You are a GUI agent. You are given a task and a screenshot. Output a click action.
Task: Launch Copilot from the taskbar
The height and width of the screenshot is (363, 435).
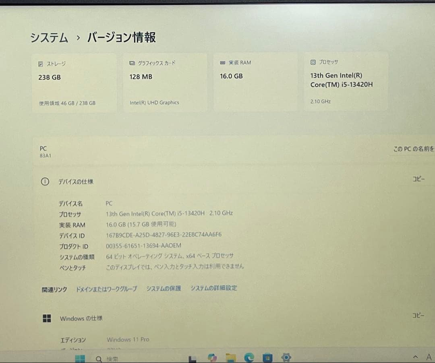(x=213, y=357)
